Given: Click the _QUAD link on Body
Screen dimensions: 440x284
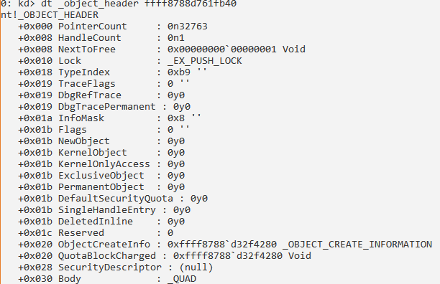Looking at the screenshot, I should tap(182, 279).
